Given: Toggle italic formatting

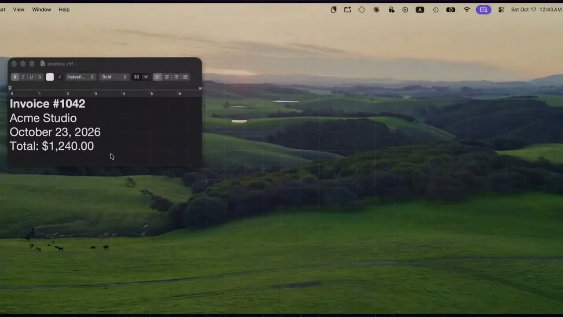Looking at the screenshot, I should tap(23, 77).
